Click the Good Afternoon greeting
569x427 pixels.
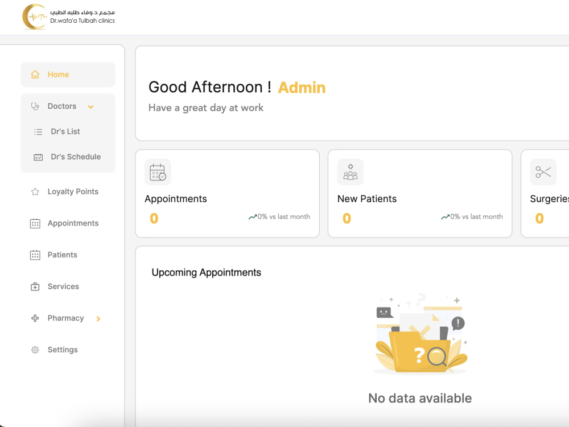coord(210,87)
